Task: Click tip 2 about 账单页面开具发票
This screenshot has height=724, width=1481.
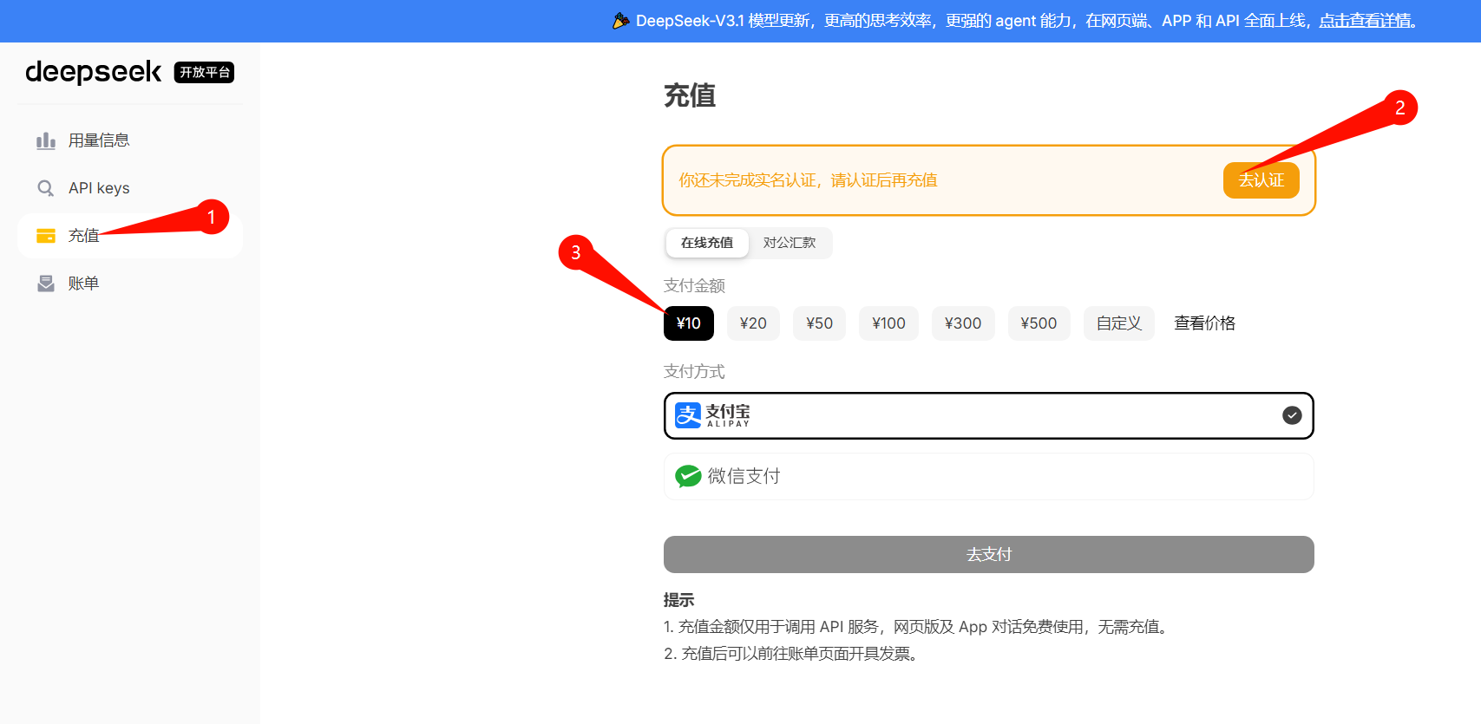Action: (791, 654)
